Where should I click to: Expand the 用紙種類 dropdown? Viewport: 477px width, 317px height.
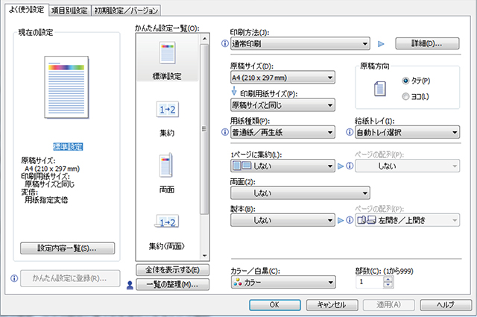click(x=282, y=134)
